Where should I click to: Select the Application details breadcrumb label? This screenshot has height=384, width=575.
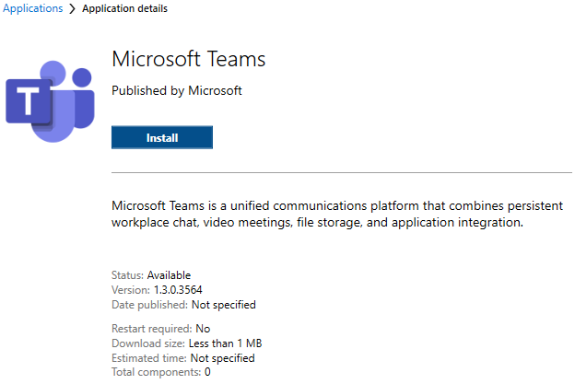[x=124, y=8]
